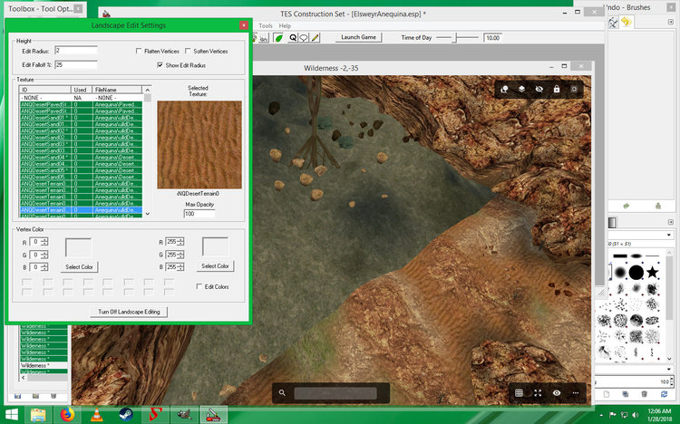This screenshot has width=680, height=424.
Task: Click the pencil script edit icon
Action: (316, 38)
